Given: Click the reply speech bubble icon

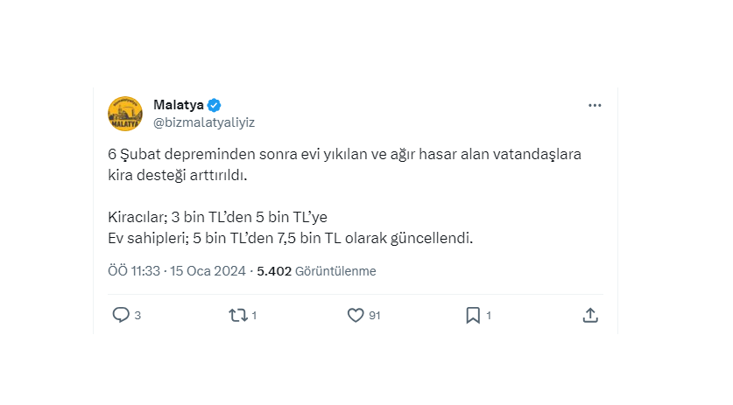Looking at the screenshot, I should click(x=121, y=315).
